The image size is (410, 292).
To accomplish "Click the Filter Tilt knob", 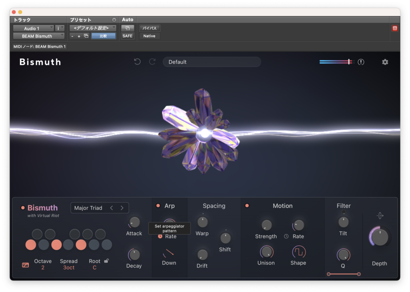I will coord(343,222).
